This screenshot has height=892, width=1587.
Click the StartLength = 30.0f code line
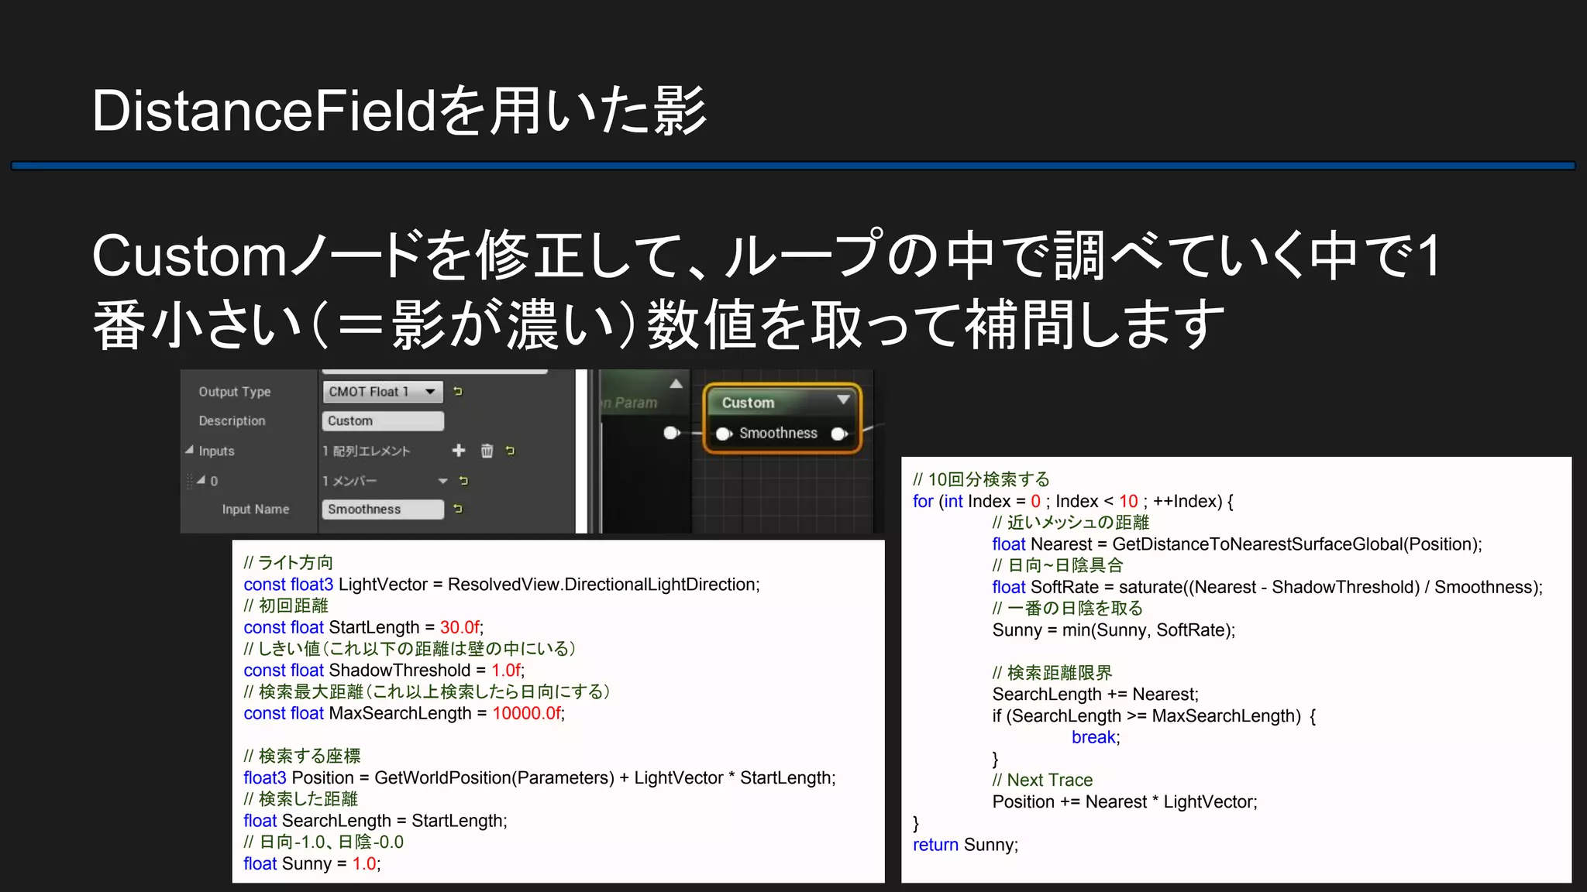363,627
